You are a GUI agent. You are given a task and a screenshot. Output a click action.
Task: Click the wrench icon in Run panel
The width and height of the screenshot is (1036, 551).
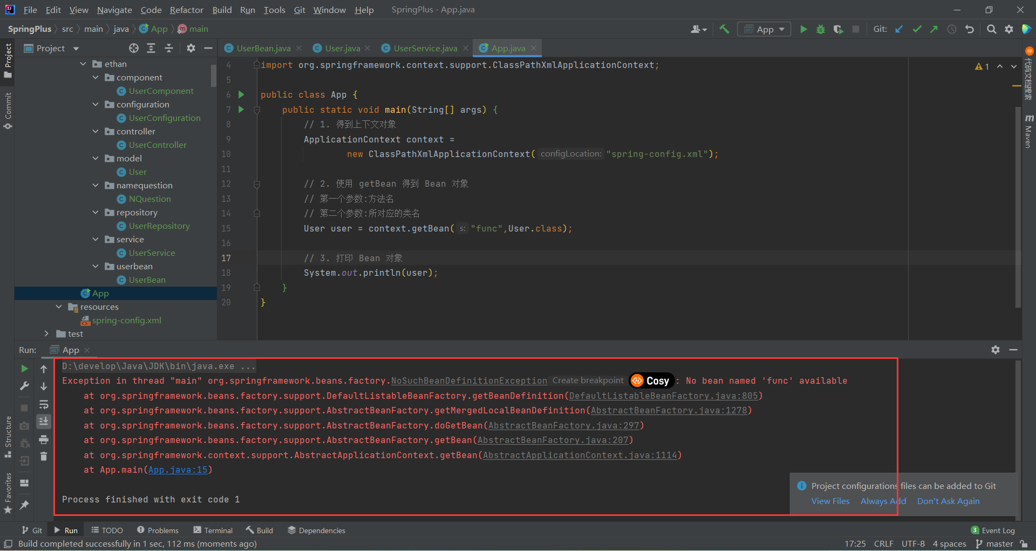[24, 386]
